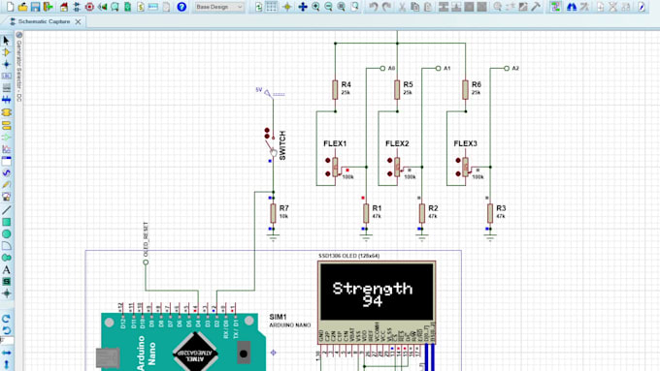Viewport: 660px width, 371px height.
Task: Choose the Generator Mode sine icon
Action: click(x=7, y=172)
